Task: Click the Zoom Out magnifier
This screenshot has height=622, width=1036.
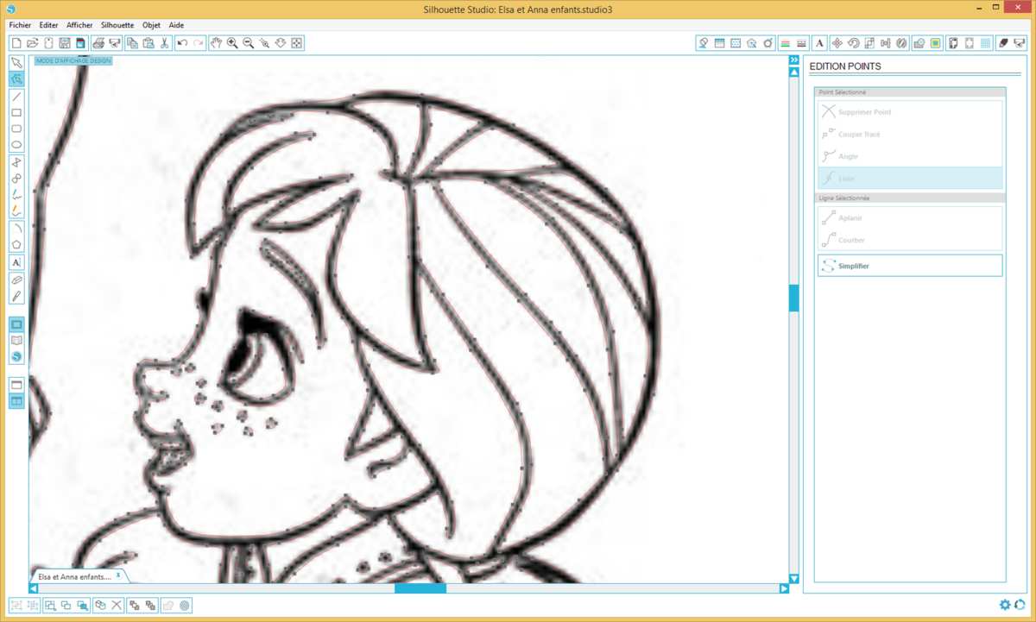Action: click(248, 42)
